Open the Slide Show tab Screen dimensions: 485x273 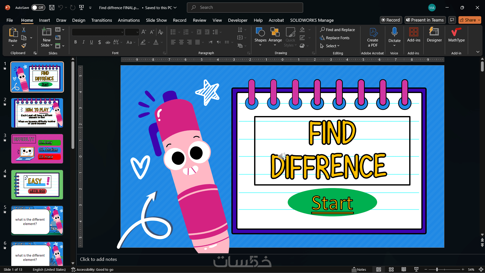(156, 20)
